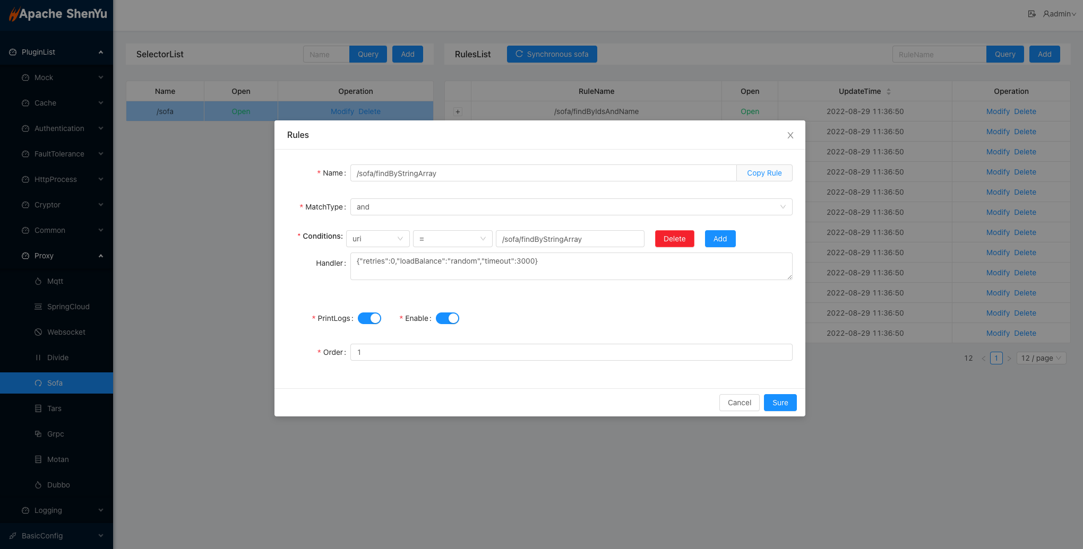Open the condition operator dropdown

452,239
